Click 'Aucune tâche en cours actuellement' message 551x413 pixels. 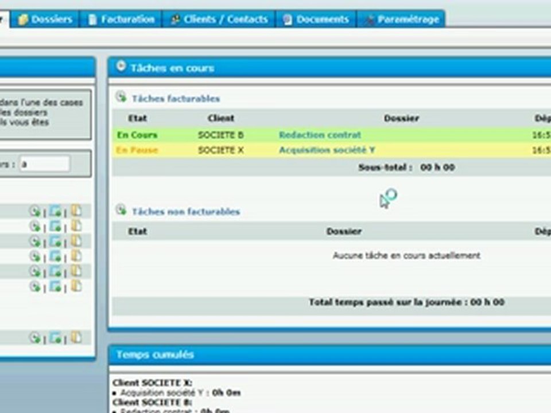click(x=406, y=255)
